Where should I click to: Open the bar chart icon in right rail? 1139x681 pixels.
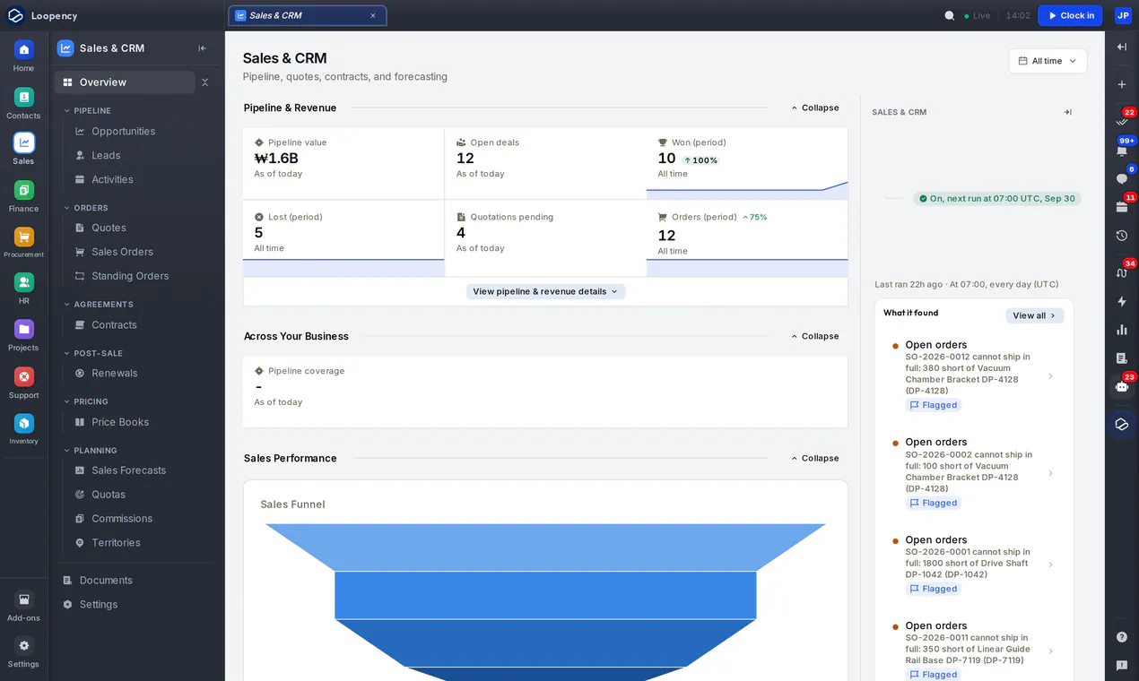pos(1122,330)
